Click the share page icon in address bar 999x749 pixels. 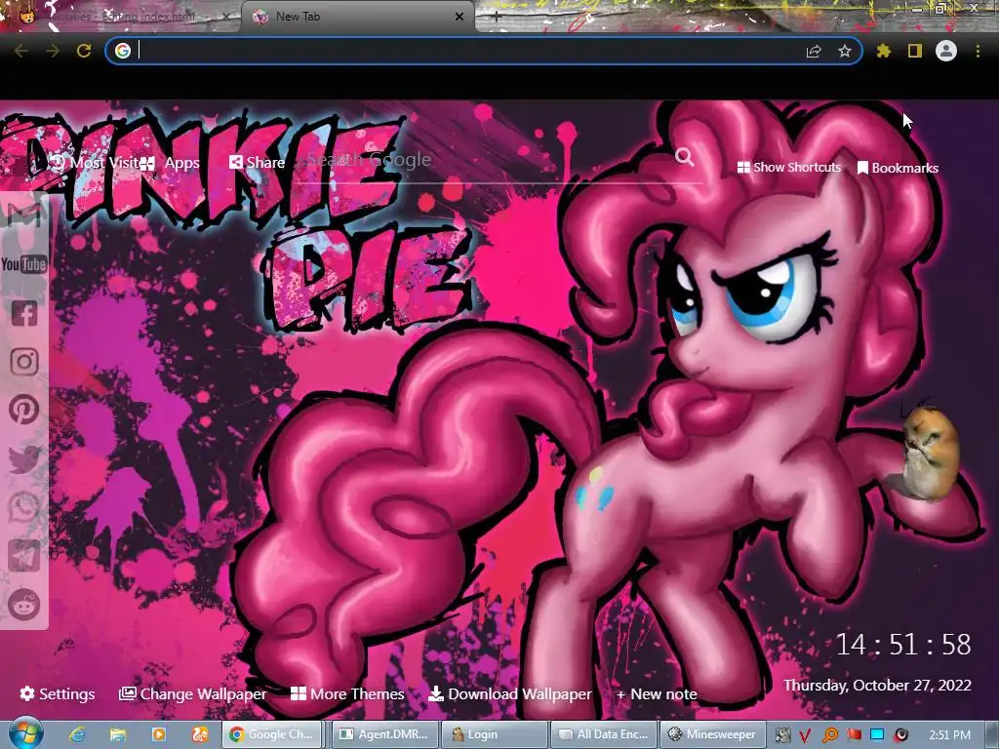(814, 51)
